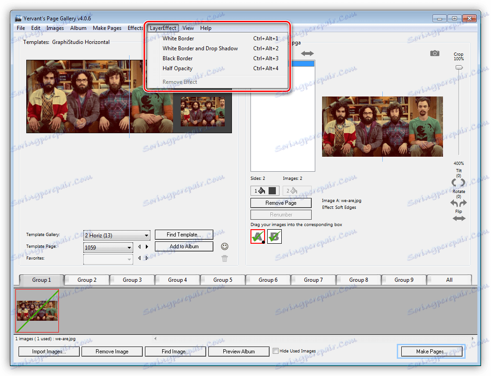
Task: Click Preview Album button
Action: (x=239, y=352)
